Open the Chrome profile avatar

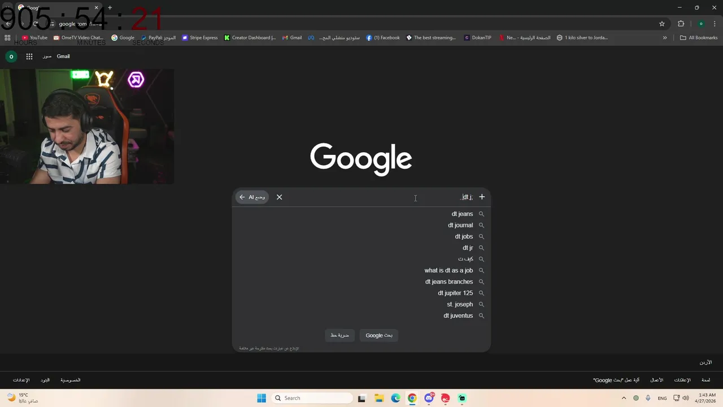tap(701, 24)
